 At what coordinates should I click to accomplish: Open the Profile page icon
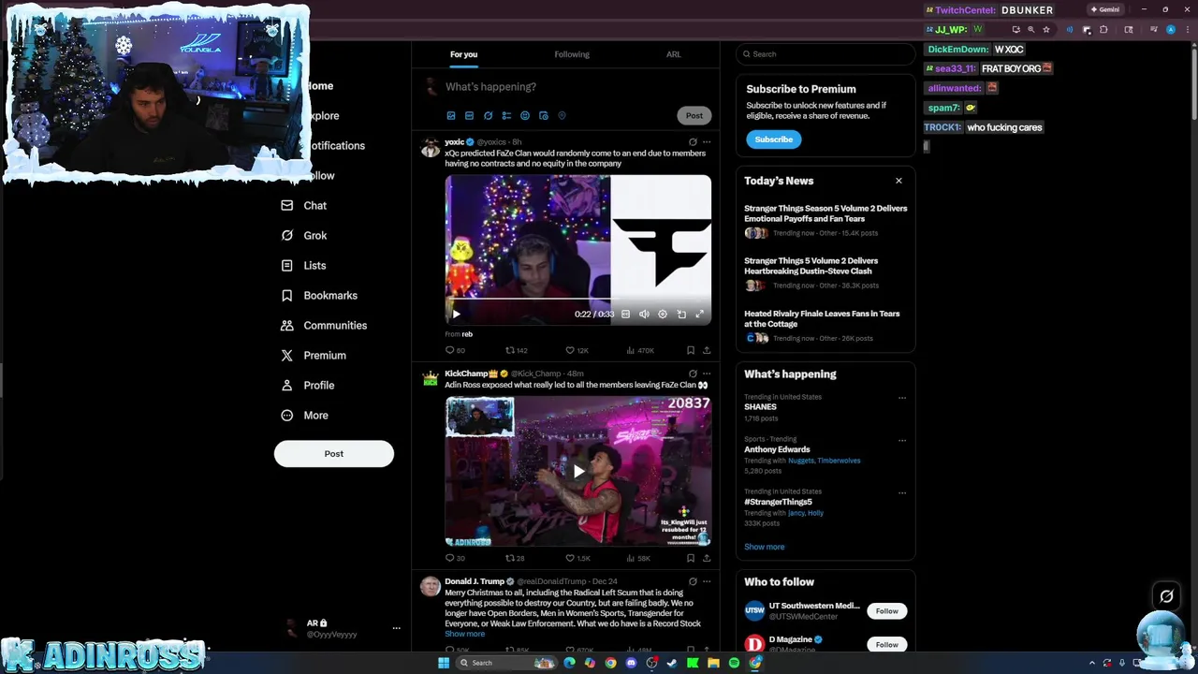[x=287, y=385]
